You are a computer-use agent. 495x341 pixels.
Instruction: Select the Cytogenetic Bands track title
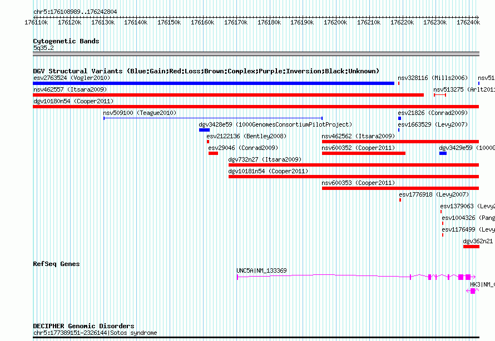[x=66, y=41]
